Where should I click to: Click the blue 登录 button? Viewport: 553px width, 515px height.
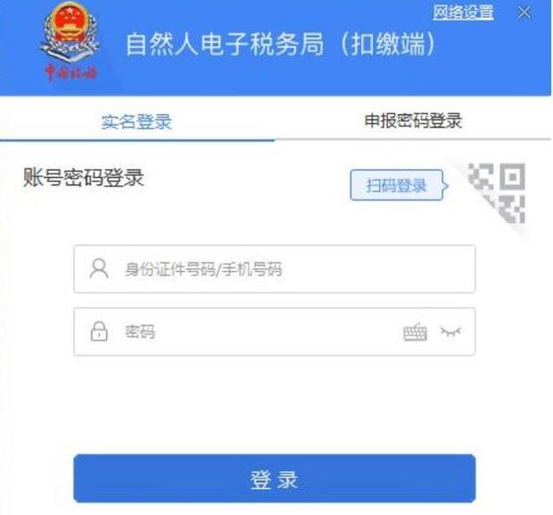click(275, 478)
